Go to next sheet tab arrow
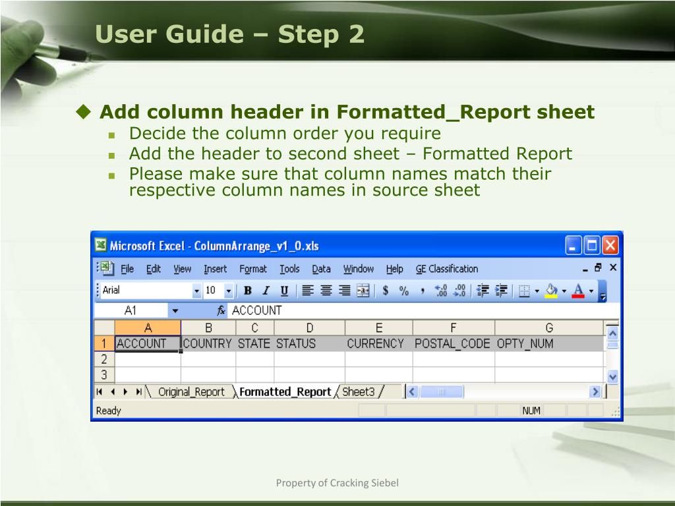This screenshot has height=506, width=675. tap(125, 392)
